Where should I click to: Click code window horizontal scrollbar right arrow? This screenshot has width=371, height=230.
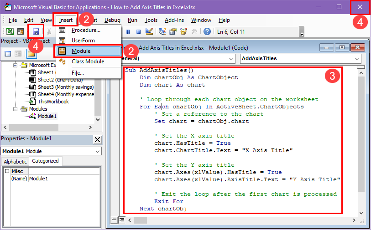pos(354,220)
